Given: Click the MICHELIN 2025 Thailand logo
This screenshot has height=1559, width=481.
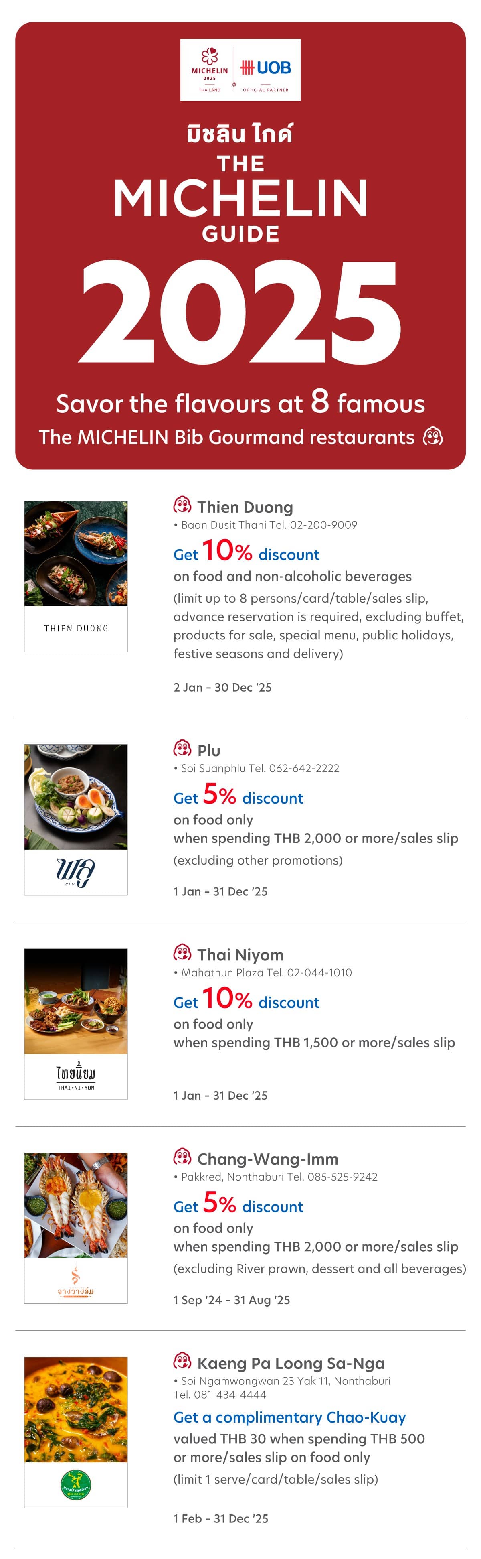Looking at the screenshot, I should (210, 69).
